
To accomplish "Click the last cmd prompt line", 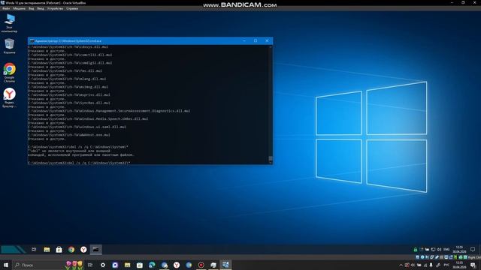I will click(x=79, y=163).
